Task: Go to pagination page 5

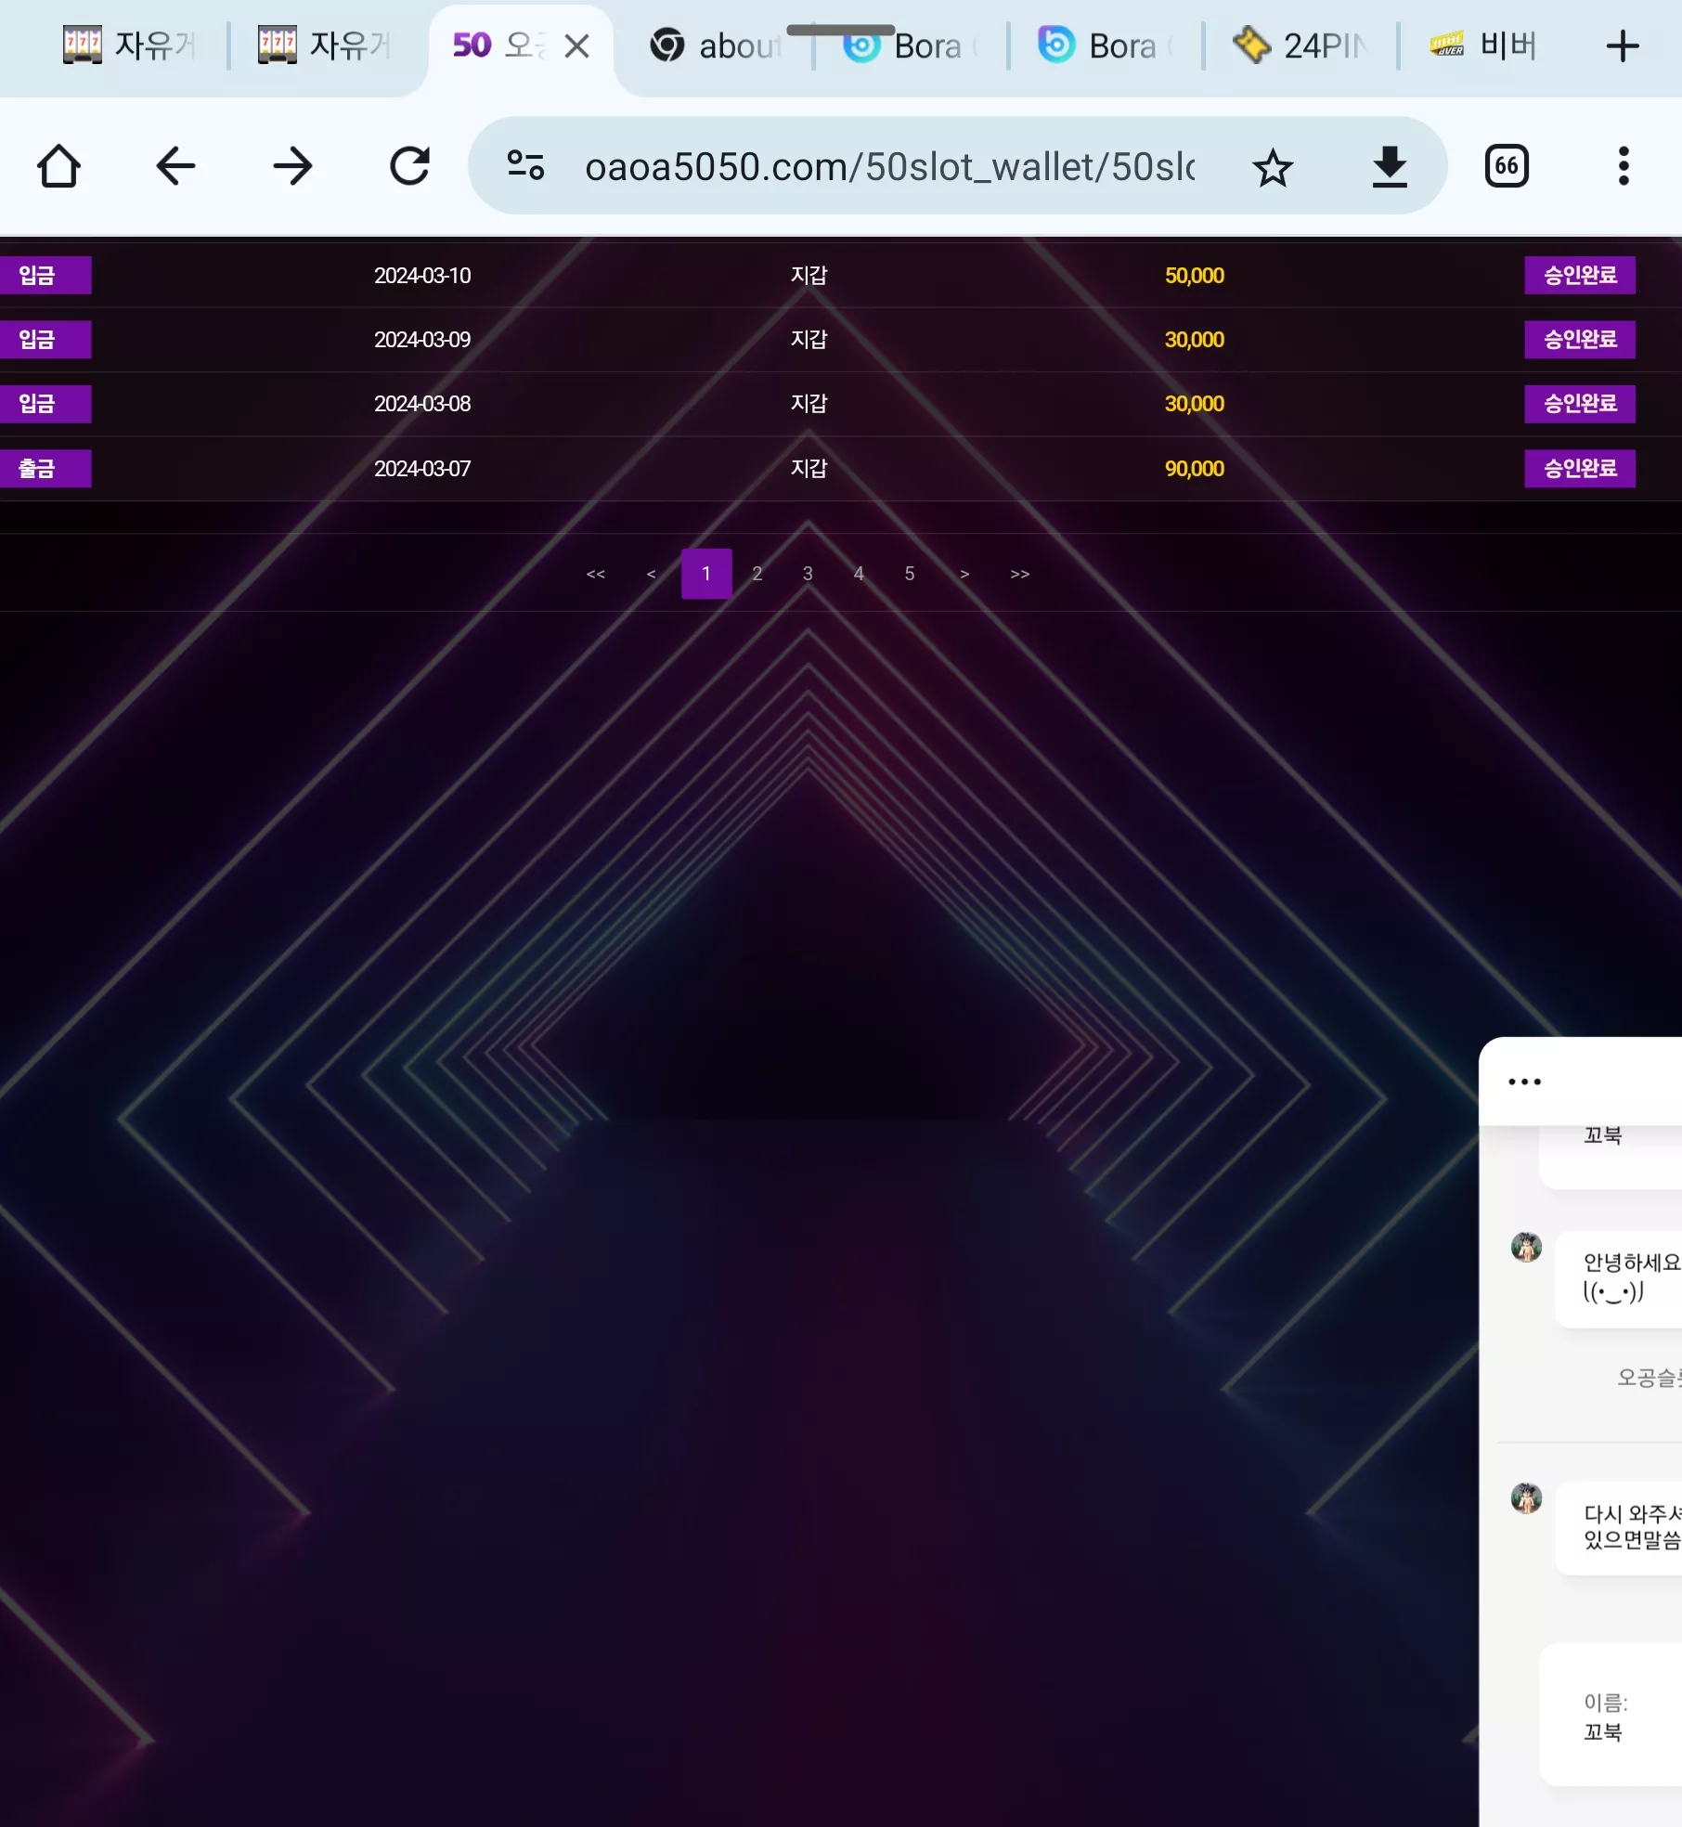Action: pyautogui.click(x=910, y=574)
